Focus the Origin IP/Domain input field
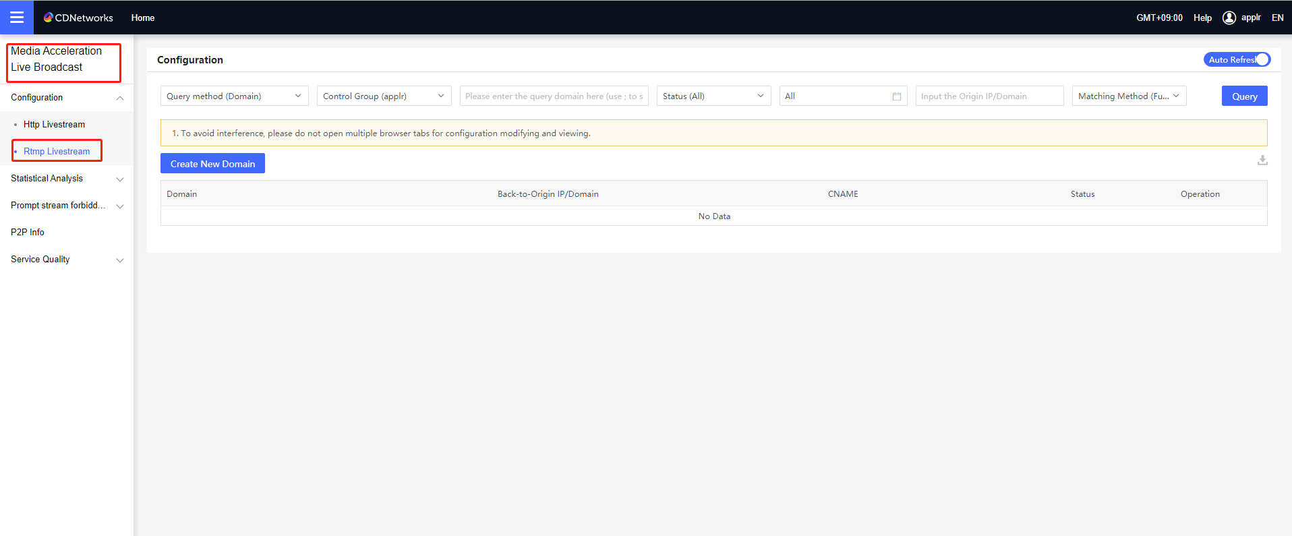The height and width of the screenshot is (536, 1292). (990, 96)
